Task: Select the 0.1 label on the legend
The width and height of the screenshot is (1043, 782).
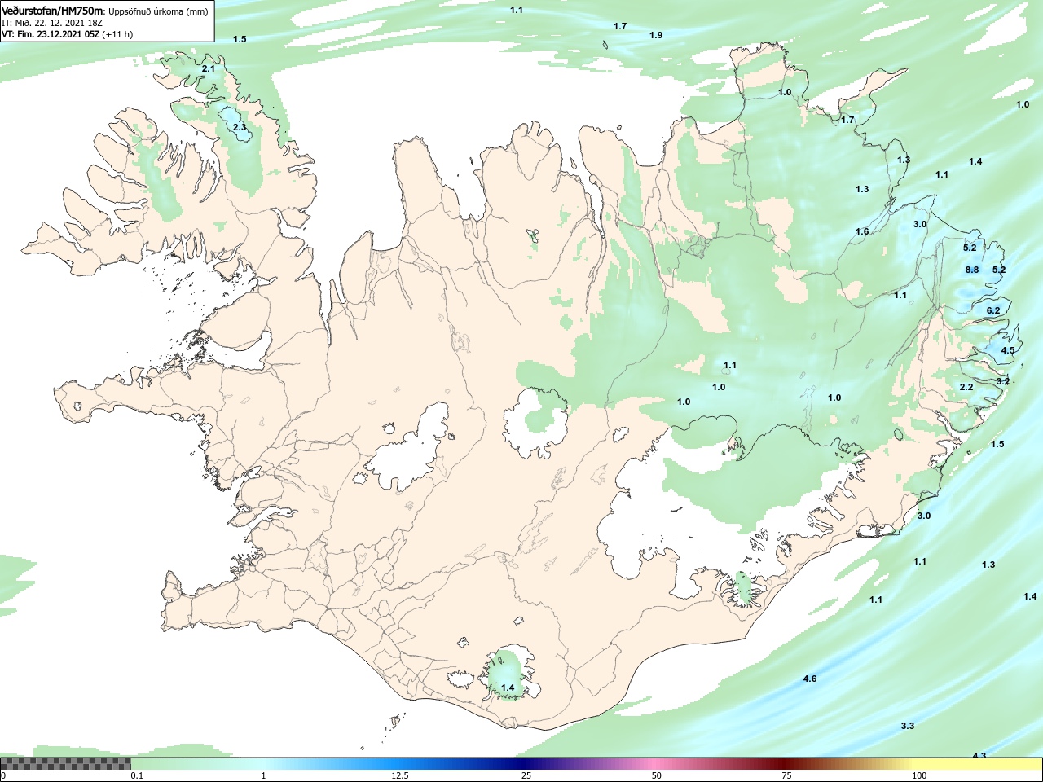Action: click(x=137, y=775)
